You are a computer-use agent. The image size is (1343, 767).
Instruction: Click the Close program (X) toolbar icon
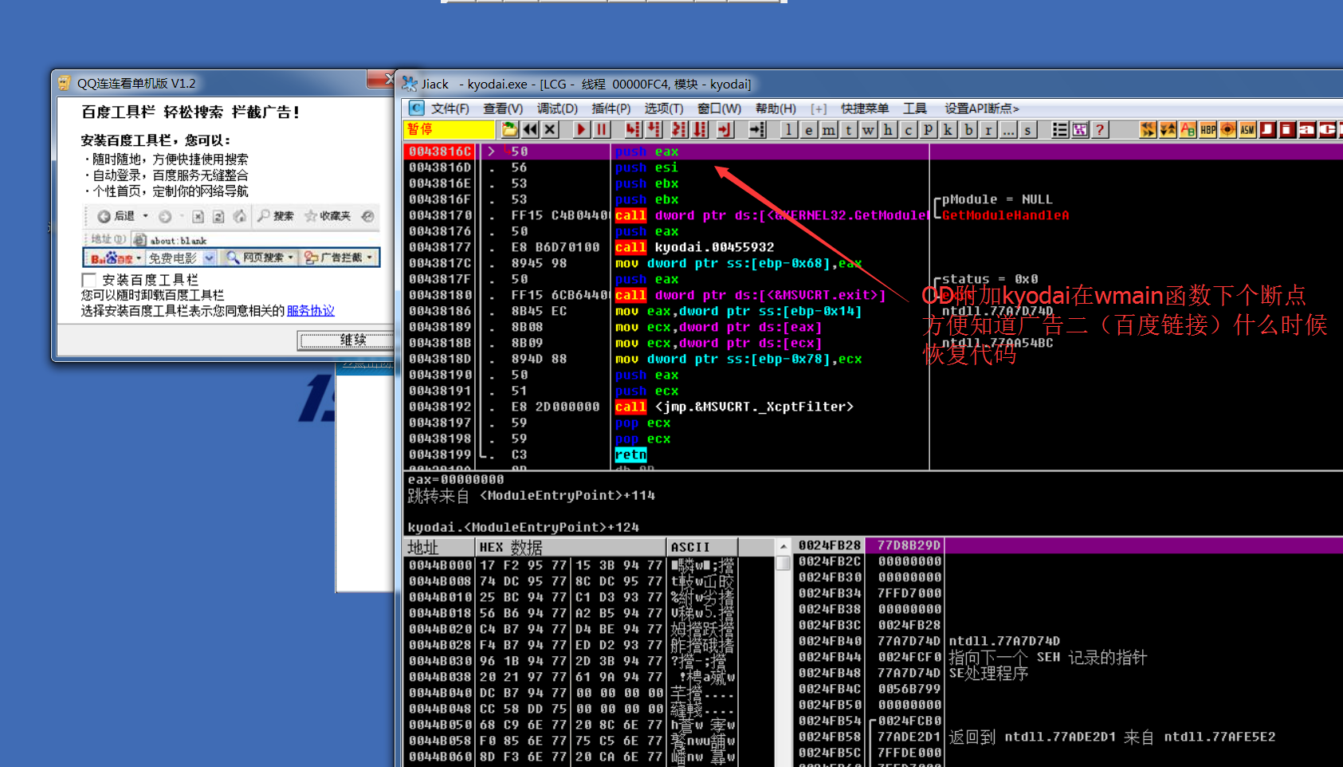point(550,129)
